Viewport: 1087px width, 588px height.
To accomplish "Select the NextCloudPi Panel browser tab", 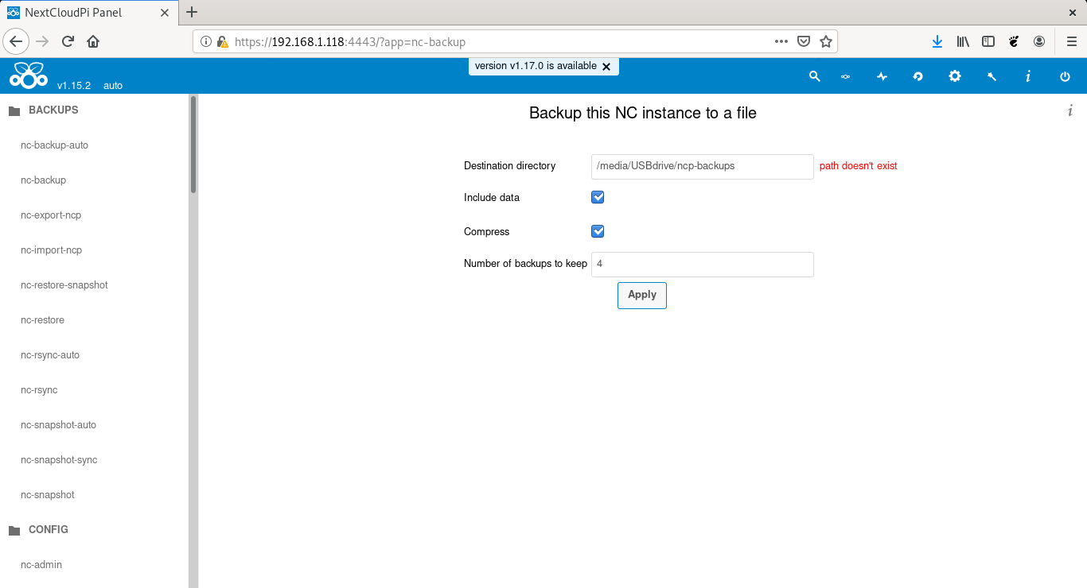I will [x=88, y=13].
